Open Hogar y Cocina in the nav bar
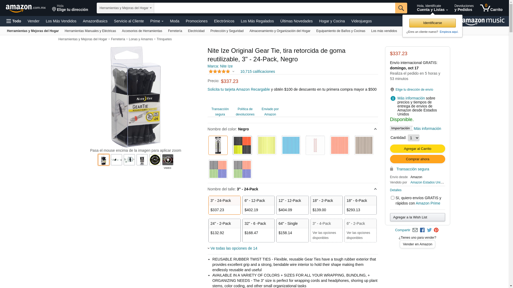This screenshot has width=513, height=288. tap(332, 21)
